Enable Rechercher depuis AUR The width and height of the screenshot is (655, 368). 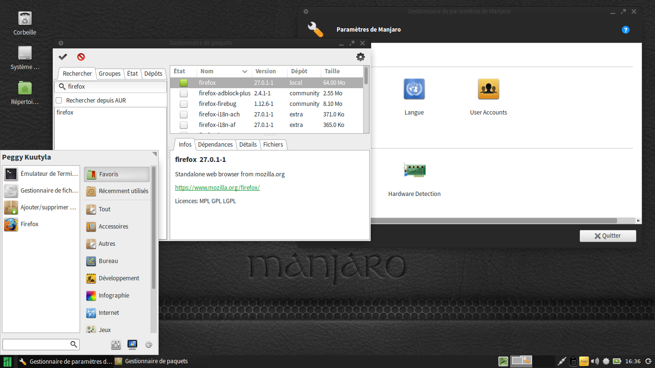(59, 100)
